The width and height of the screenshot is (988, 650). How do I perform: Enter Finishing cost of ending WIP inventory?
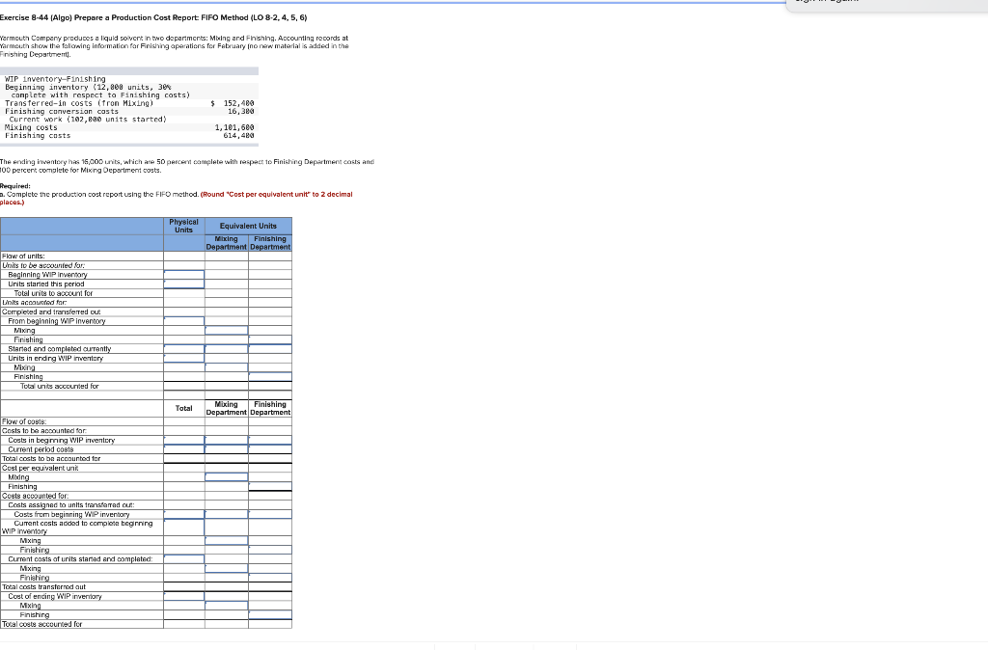tap(272, 614)
